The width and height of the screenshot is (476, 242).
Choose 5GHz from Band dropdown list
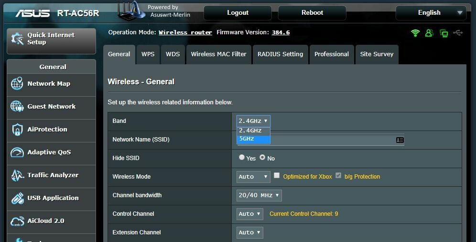pos(253,139)
